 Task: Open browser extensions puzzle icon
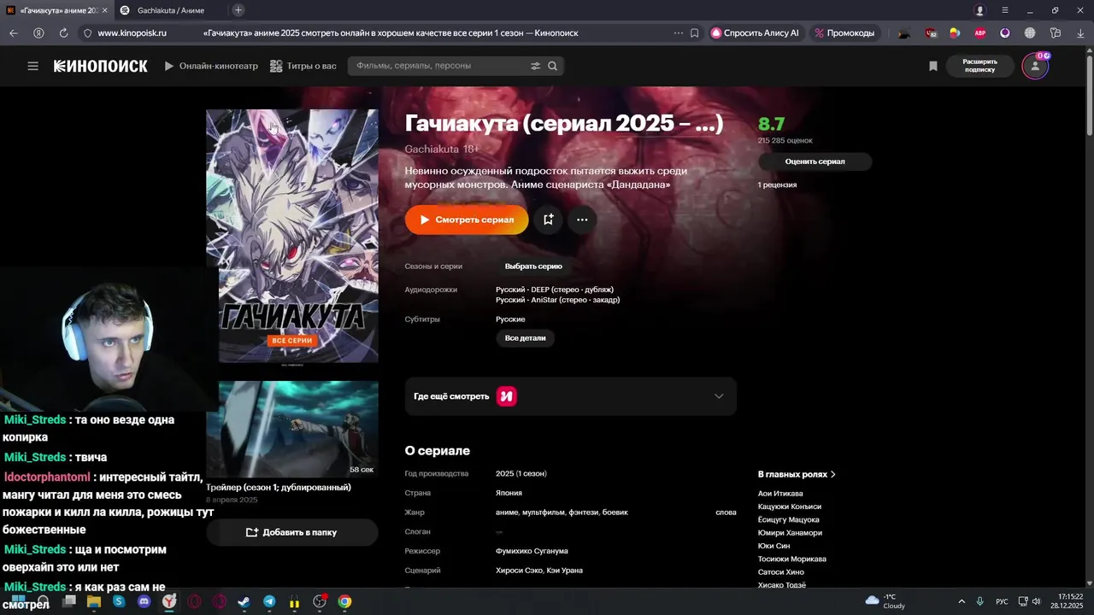point(1056,32)
